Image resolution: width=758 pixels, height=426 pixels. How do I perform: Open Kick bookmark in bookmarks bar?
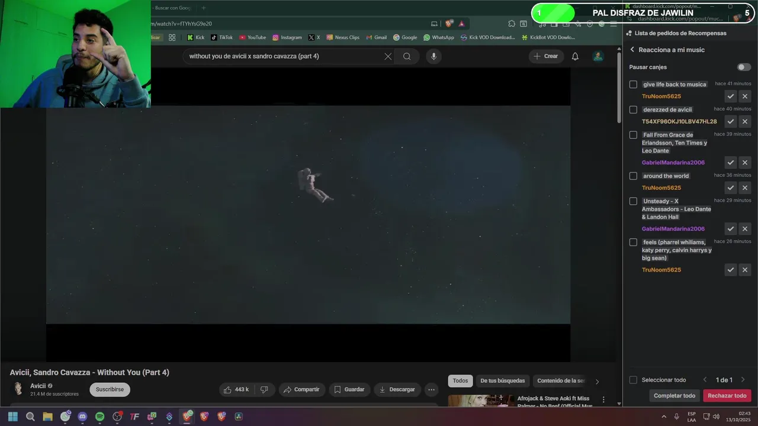tap(195, 37)
